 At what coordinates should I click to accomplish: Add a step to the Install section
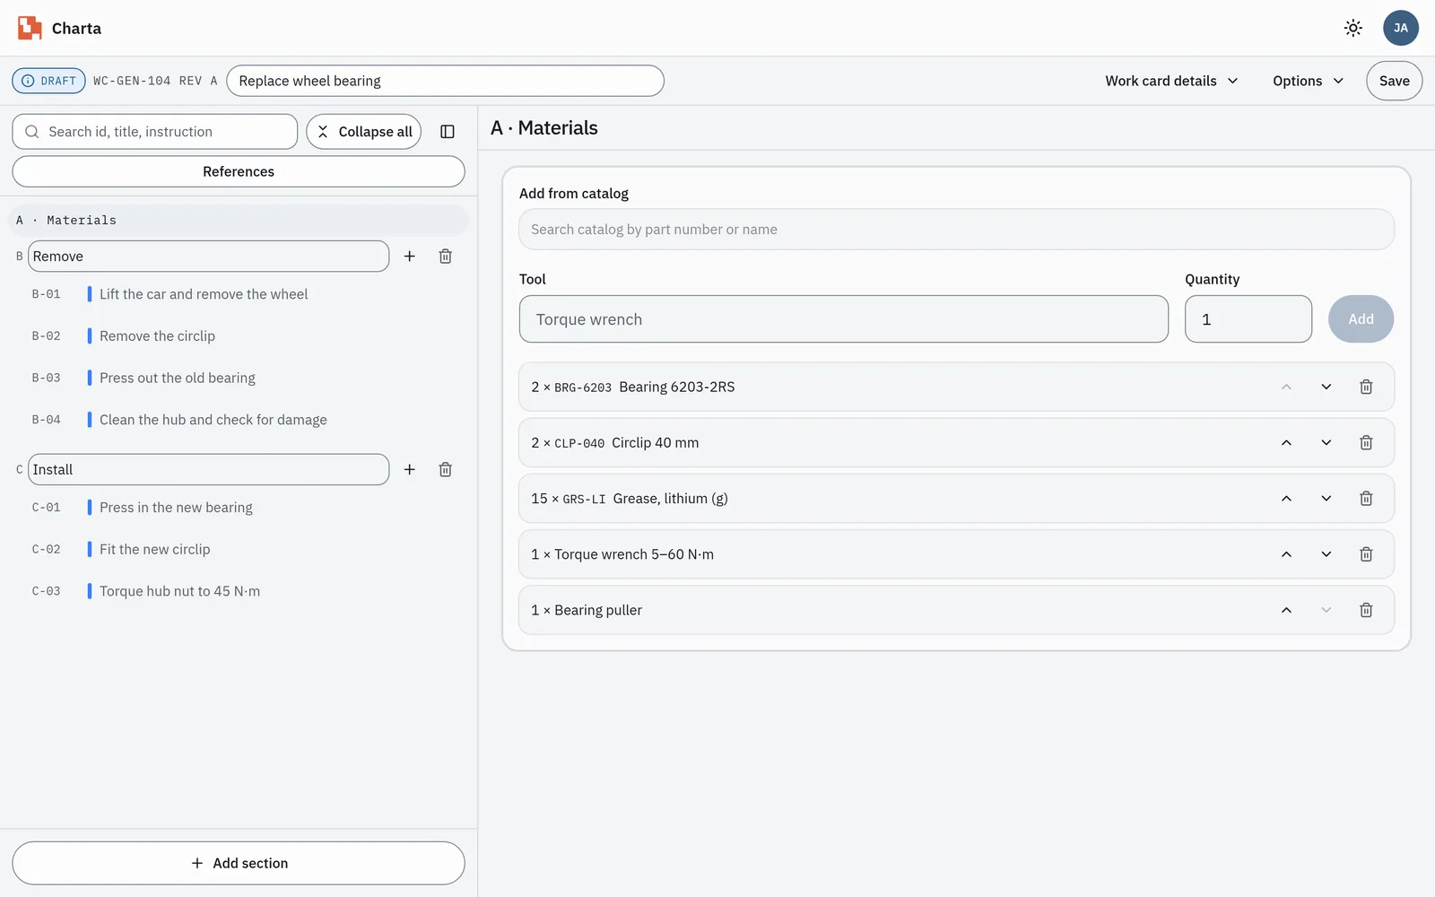point(410,469)
